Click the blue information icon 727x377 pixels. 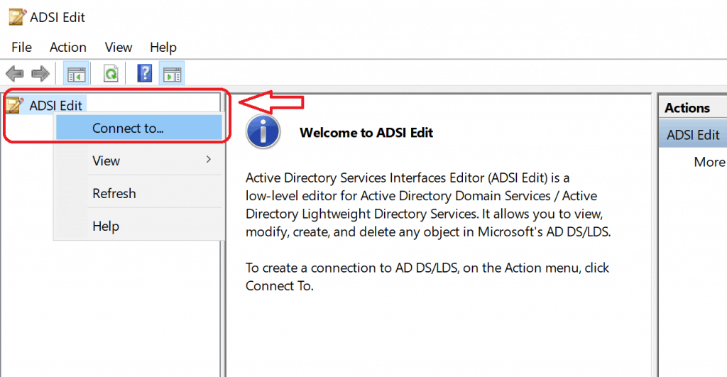[x=263, y=132]
